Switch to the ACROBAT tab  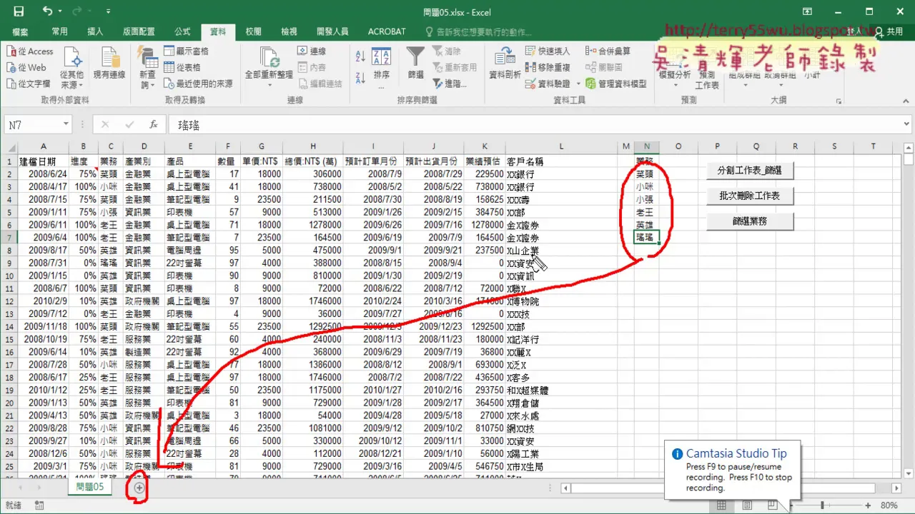[x=387, y=31]
